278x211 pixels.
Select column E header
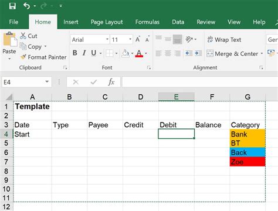coord(177,97)
